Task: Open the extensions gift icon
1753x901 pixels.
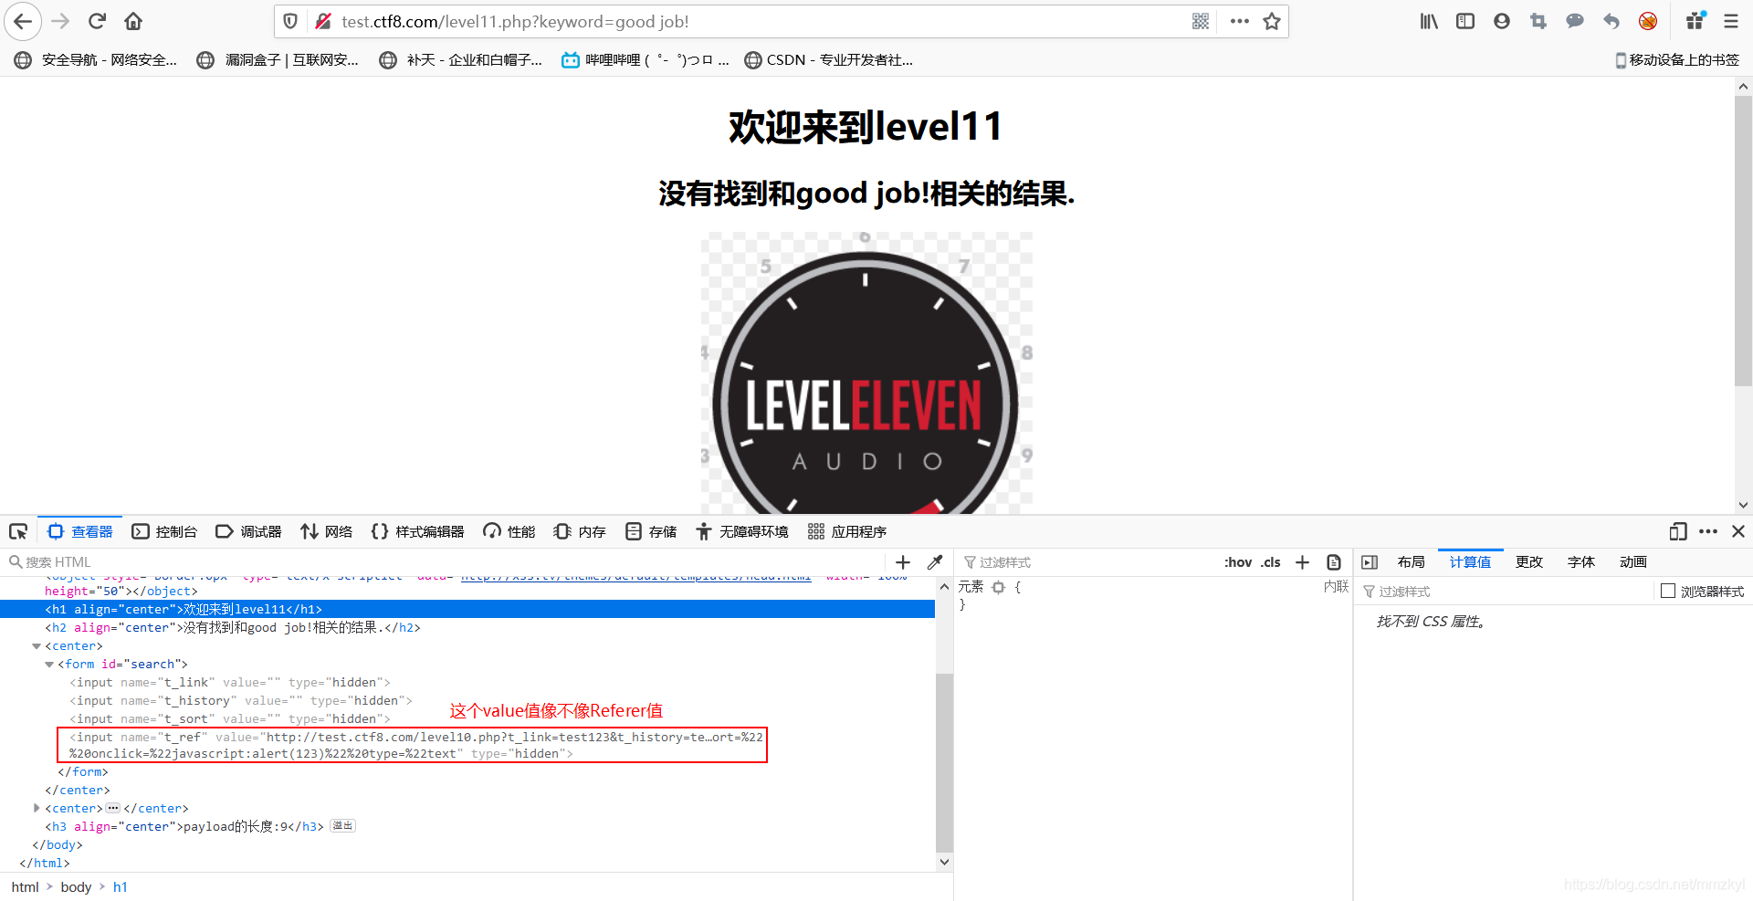Action: pyautogui.click(x=1695, y=21)
